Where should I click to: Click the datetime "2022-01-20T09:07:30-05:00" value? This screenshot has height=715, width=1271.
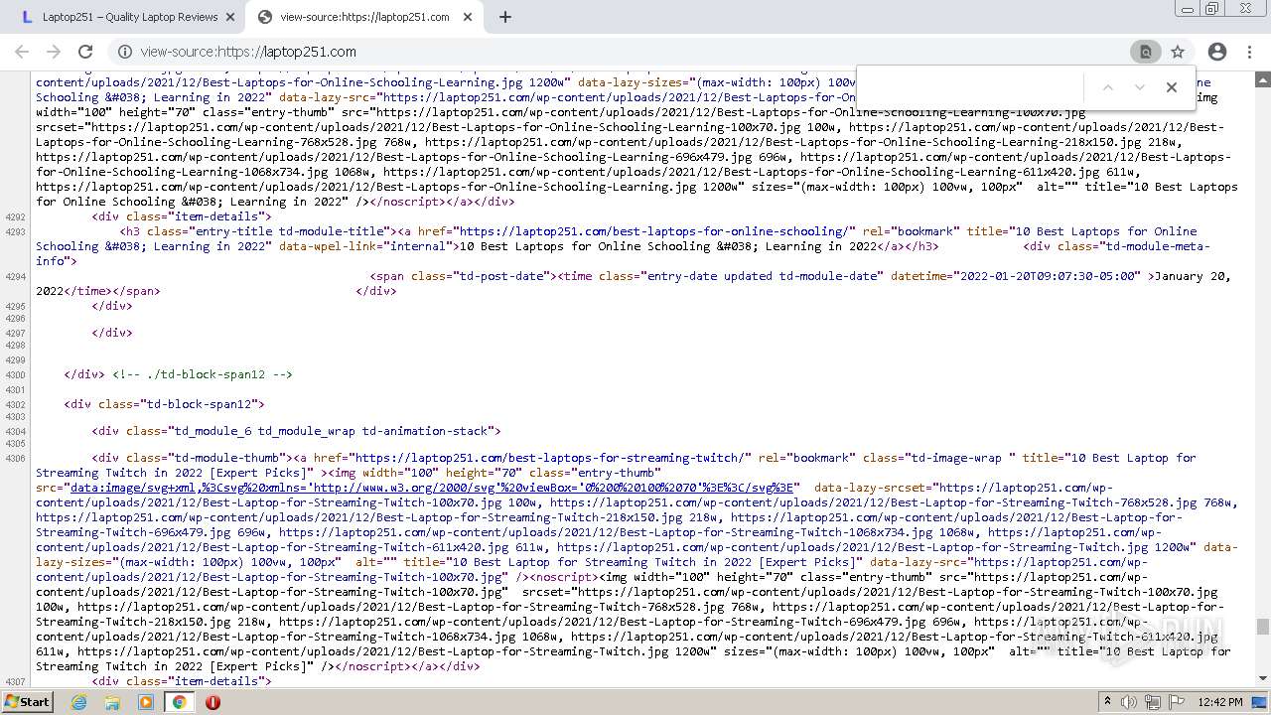[x=1047, y=276]
